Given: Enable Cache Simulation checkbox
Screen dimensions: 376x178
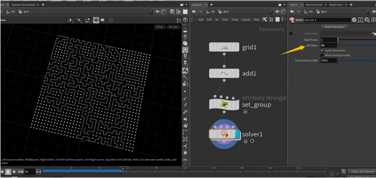Looking at the screenshot, I should click(322, 51).
